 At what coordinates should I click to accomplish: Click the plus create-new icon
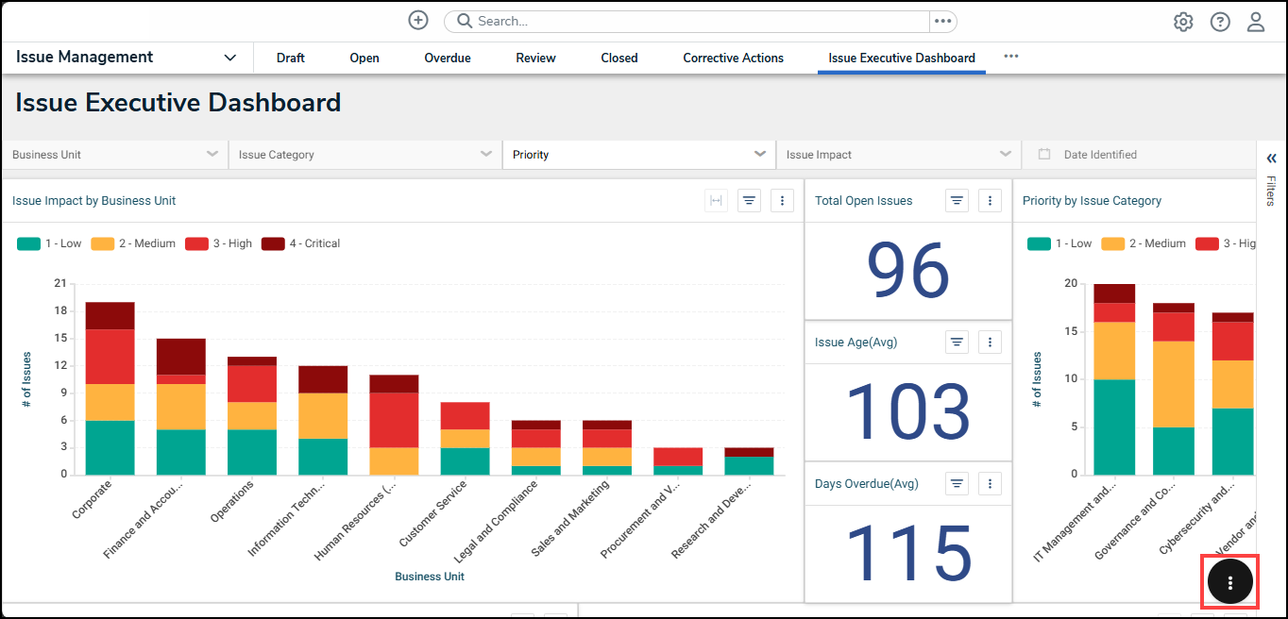[418, 21]
